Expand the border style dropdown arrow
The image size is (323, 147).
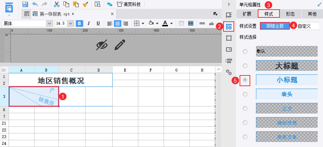click(x=143, y=23)
